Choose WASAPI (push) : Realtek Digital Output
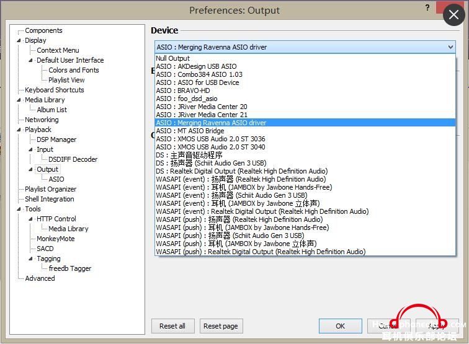 305,252
